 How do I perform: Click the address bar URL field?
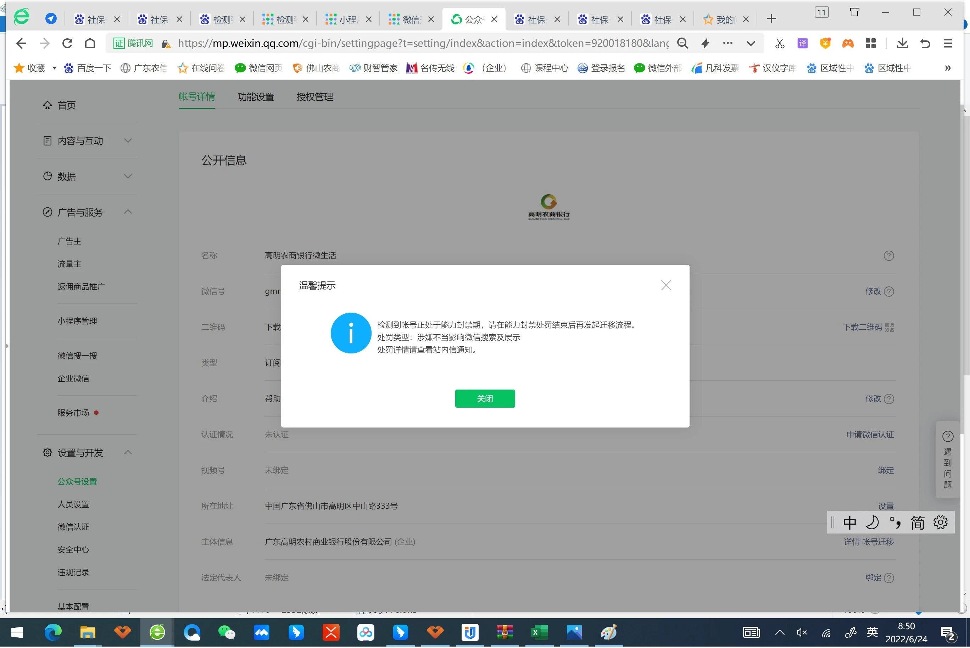[422, 43]
